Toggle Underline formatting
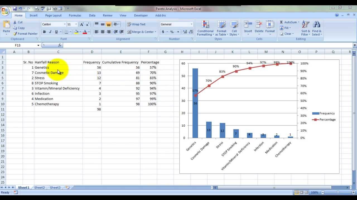The width and height of the screenshot is (357, 200). click(56, 32)
